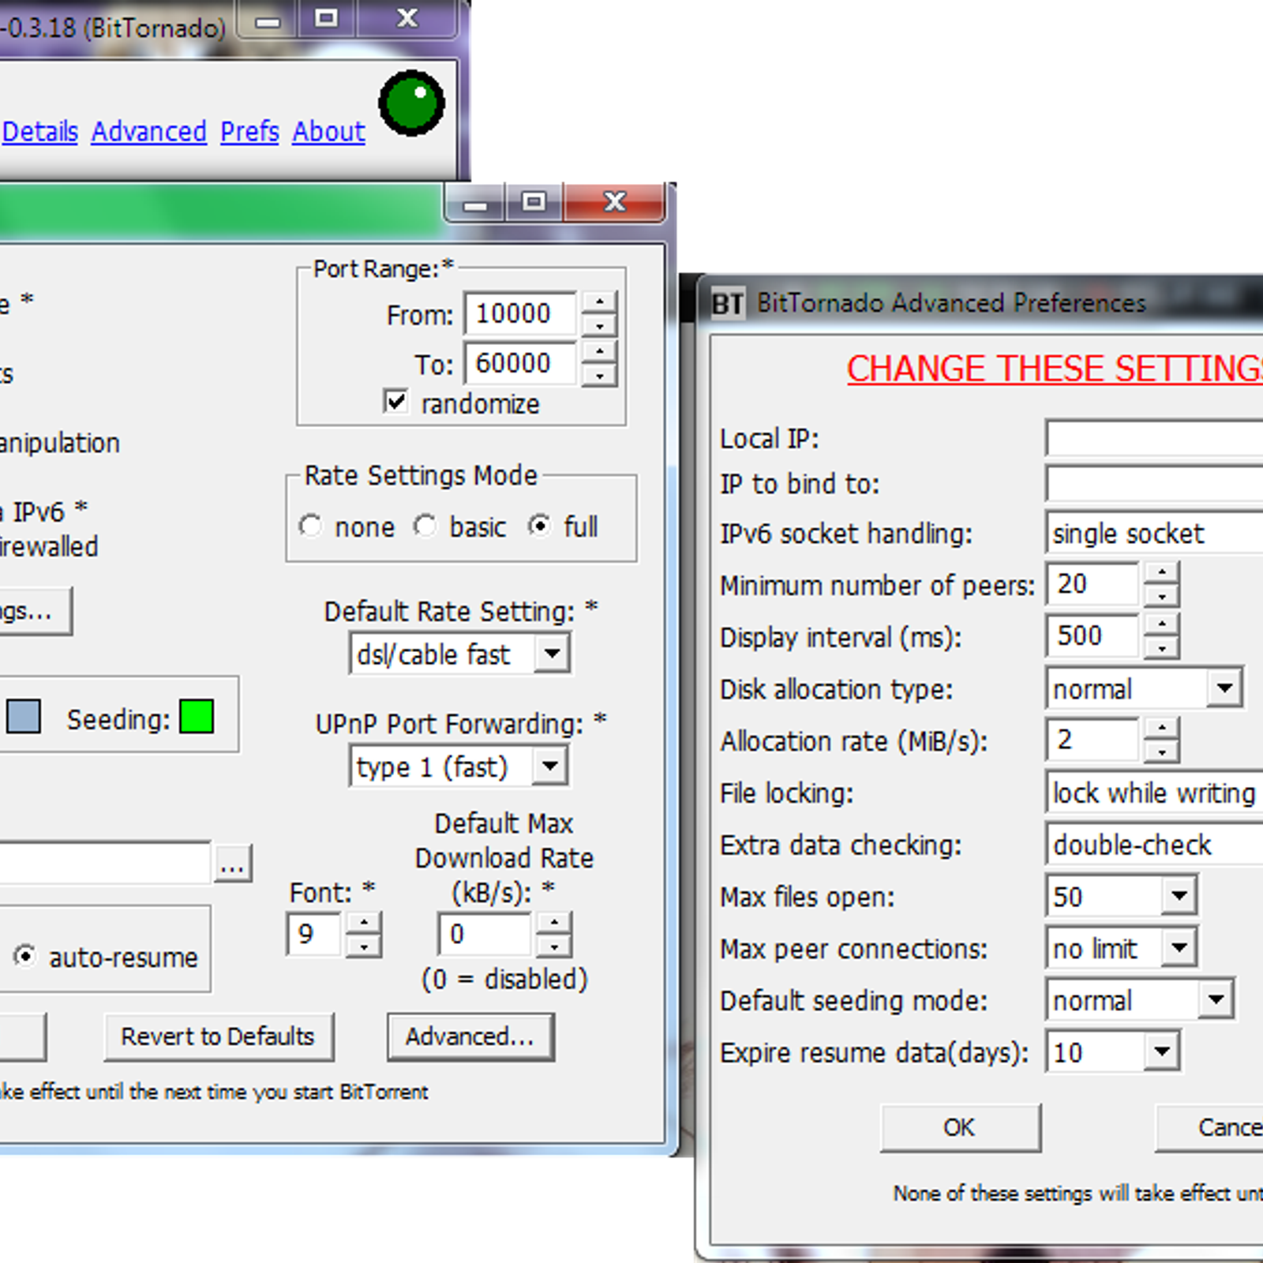Close the BitTornado main window

tap(407, 19)
